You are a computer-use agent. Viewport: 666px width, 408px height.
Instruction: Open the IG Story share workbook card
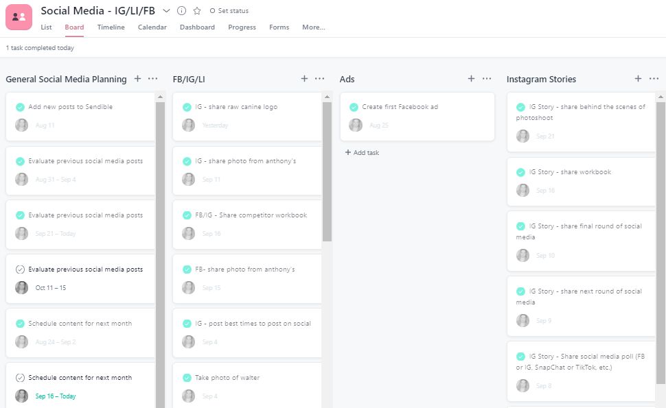click(581, 182)
